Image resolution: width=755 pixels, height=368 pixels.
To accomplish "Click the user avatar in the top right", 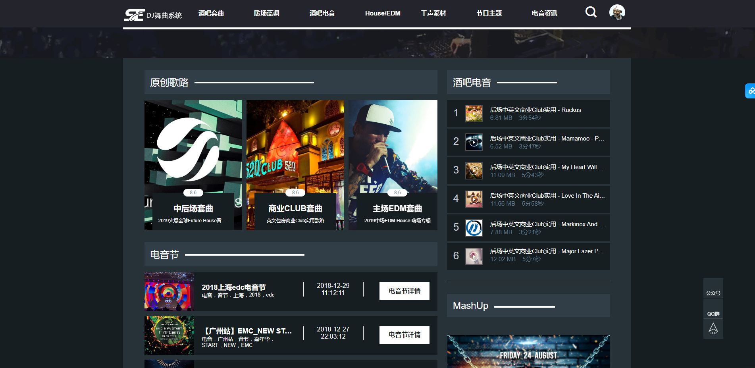I will [x=617, y=12].
